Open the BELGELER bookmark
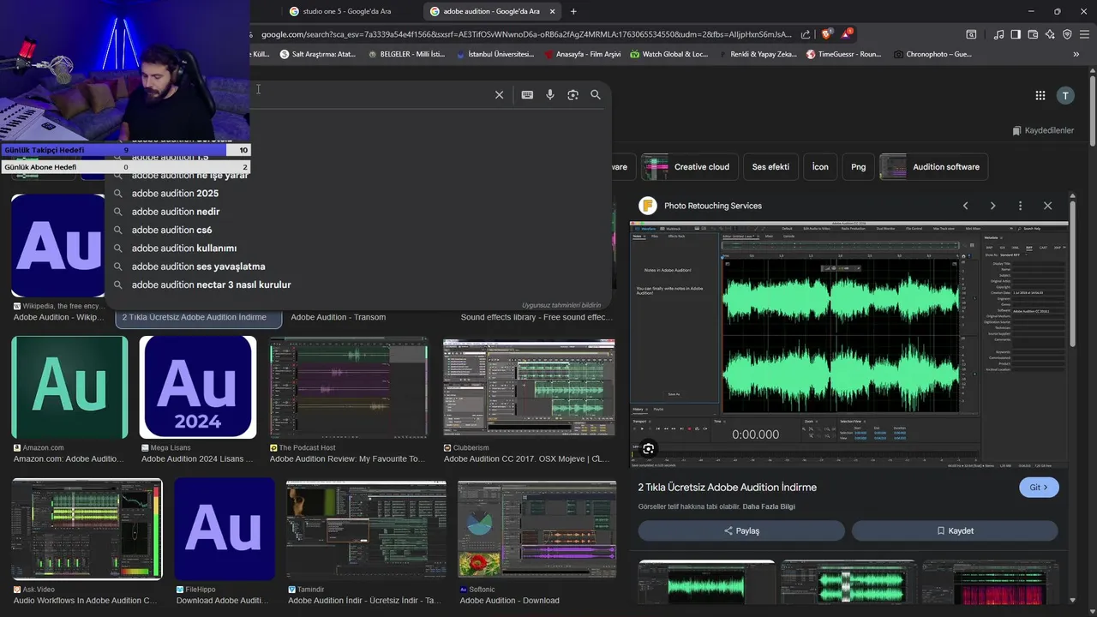The height and width of the screenshot is (617, 1097). point(406,54)
